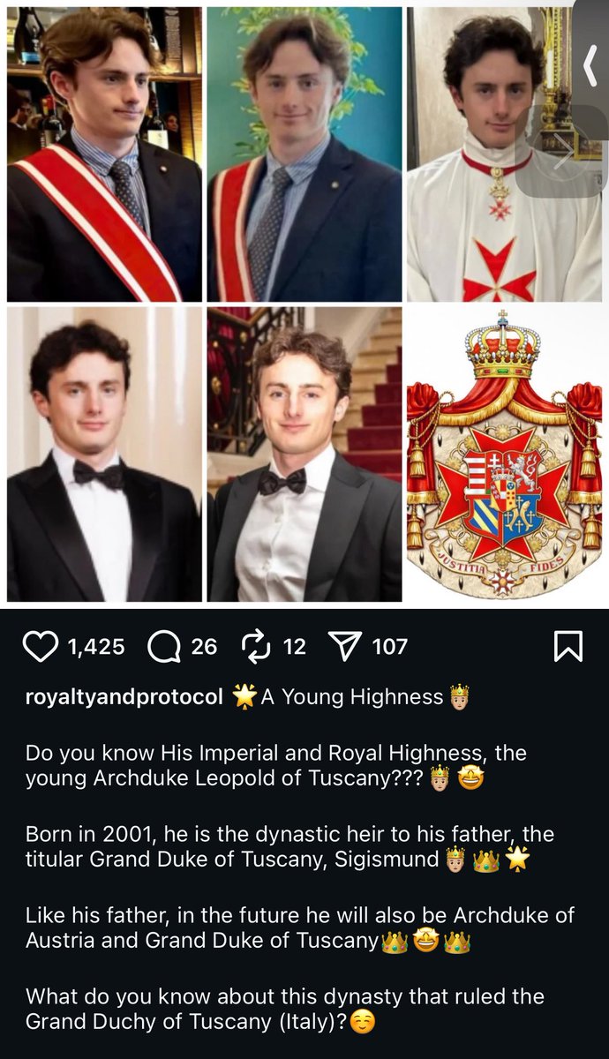Open the coat of arms image
The height and width of the screenshot is (1059, 609).
[x=505, y=454]
